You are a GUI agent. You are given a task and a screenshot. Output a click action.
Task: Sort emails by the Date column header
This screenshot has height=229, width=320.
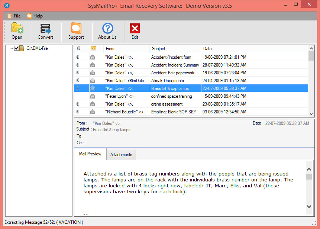(255, 49)
